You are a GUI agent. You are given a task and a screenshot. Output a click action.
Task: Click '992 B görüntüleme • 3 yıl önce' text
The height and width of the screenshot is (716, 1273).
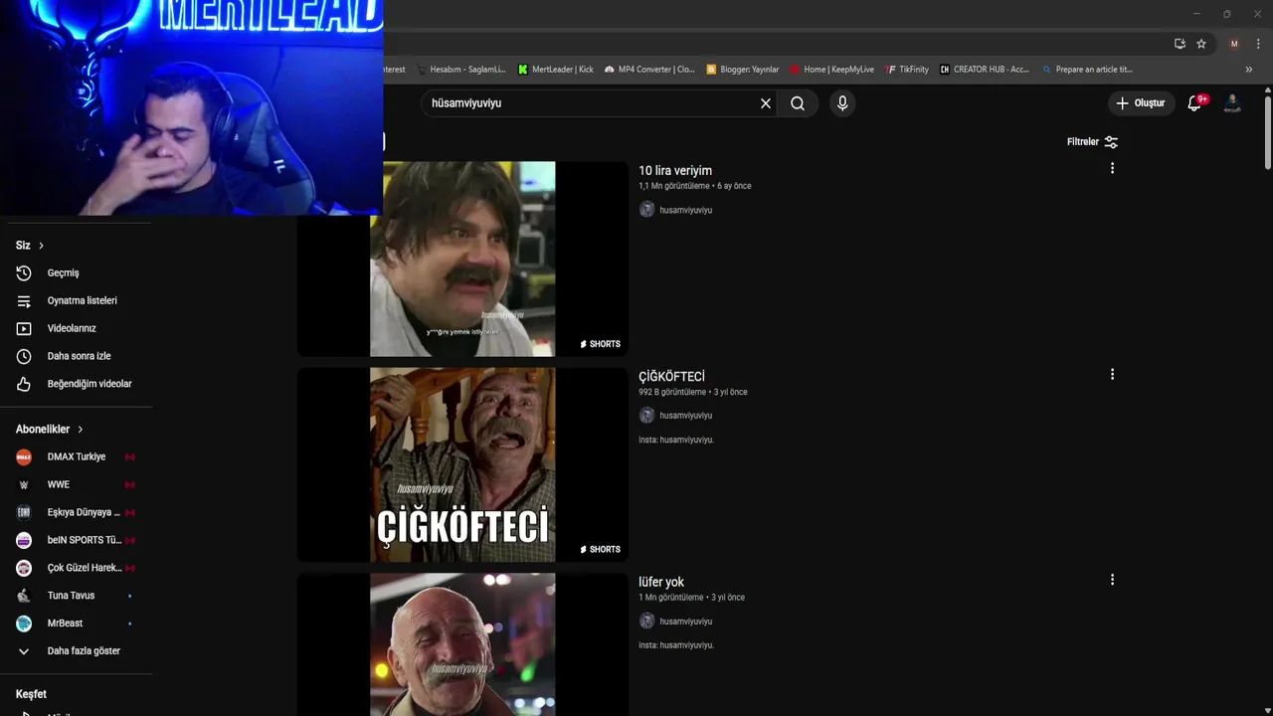pyautogui.click(x=693, y=392)
